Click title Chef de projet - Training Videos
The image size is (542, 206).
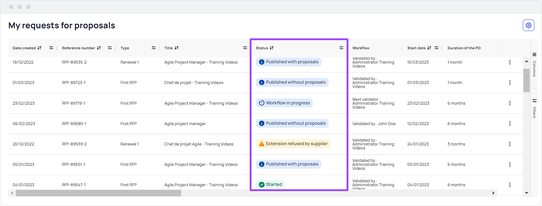tap(194, 83)
